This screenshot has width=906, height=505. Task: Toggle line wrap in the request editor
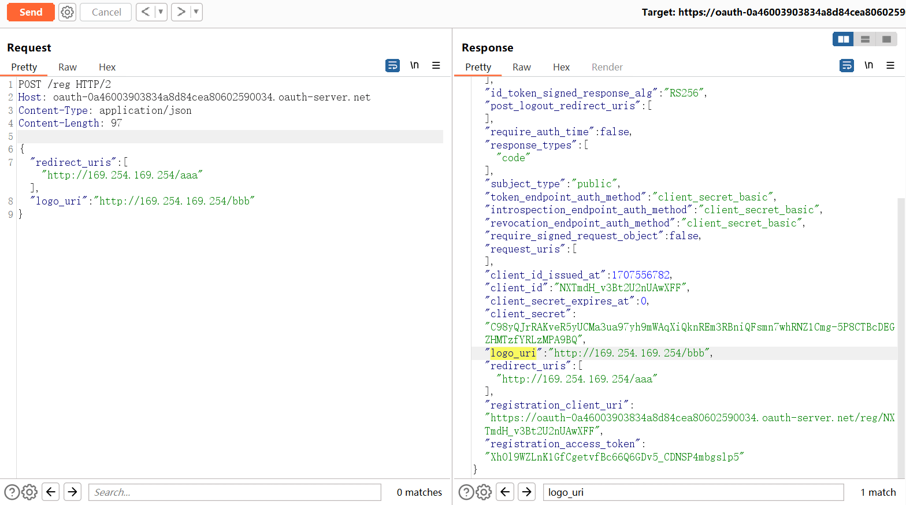392,66
